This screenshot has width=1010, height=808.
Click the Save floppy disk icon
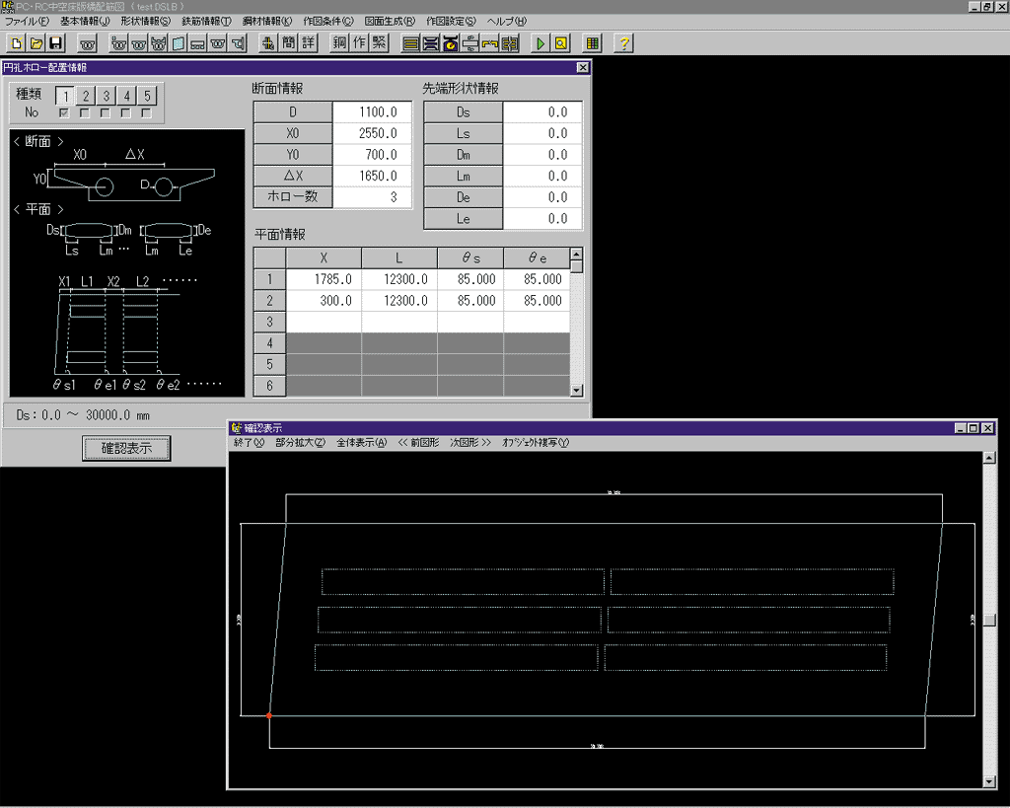click(x=56, y=43)
